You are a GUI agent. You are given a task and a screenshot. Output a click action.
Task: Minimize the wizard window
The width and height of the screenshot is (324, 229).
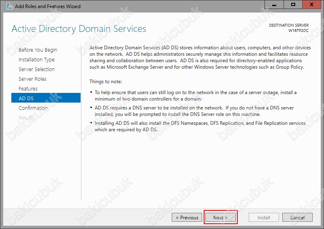[x=274, y=4]
